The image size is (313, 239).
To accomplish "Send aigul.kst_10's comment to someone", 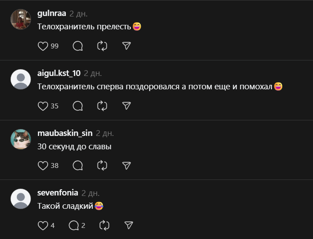I will (126, 106).
